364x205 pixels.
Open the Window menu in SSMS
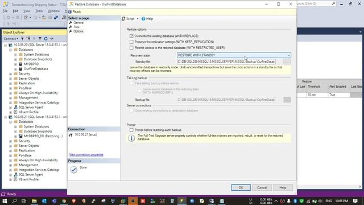click(53, 11)
